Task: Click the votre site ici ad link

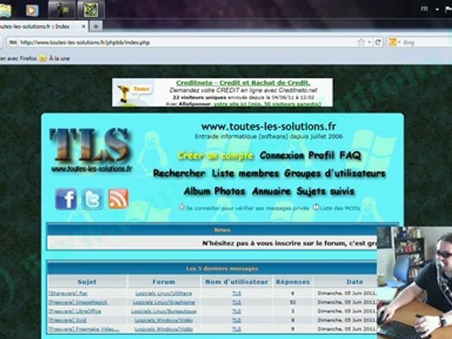Action: click(267, 104)
